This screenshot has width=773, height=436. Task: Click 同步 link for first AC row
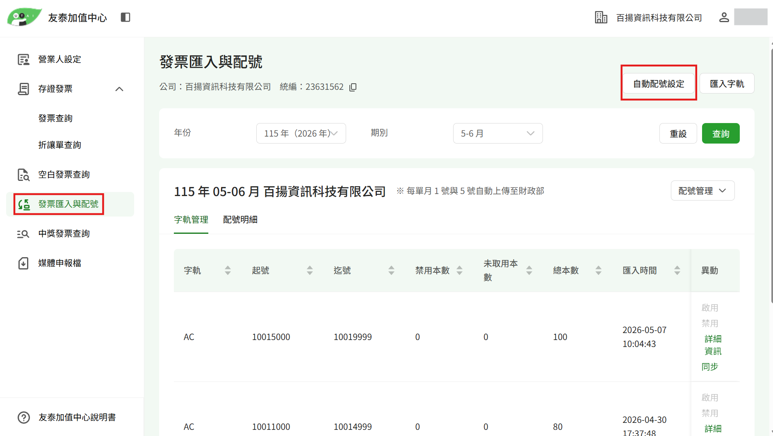click(x=710, y=367)
